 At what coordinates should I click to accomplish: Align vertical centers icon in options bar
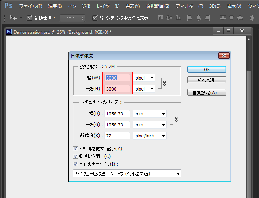point(169,18)
